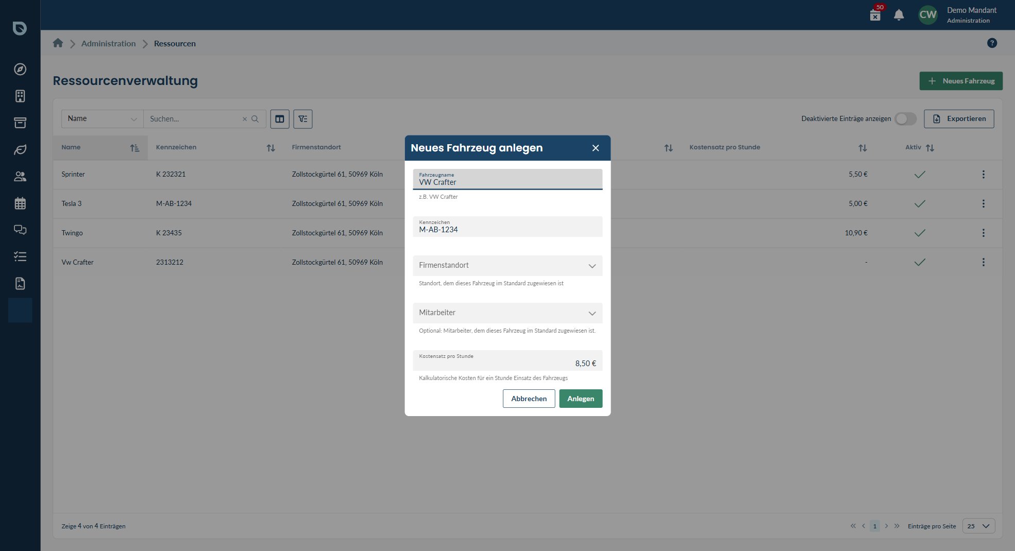Click the Demo Mandant account label
The height and width of the screenshot is (551, 1015).
coord(972,10)
